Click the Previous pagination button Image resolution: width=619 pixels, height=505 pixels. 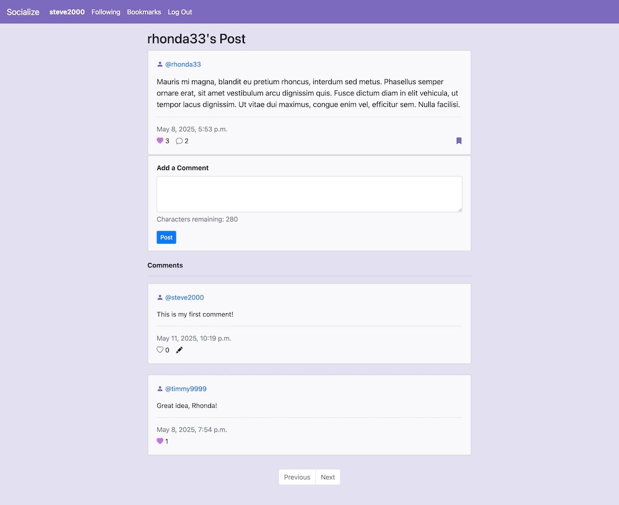point(297,477)
